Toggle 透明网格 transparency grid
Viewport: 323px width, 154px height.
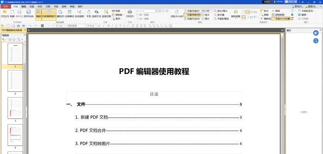[x=278, y=15]
